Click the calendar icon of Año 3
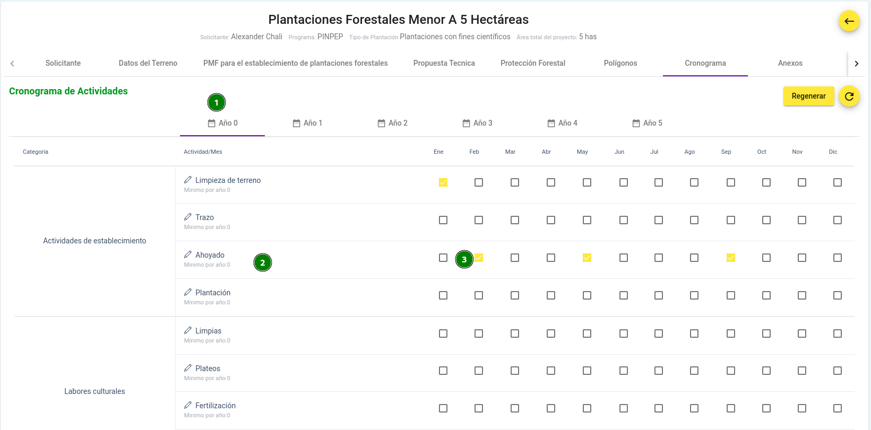The height and width of the screenshot is (430, 871). pyautogui.click(x=466, y=123)
